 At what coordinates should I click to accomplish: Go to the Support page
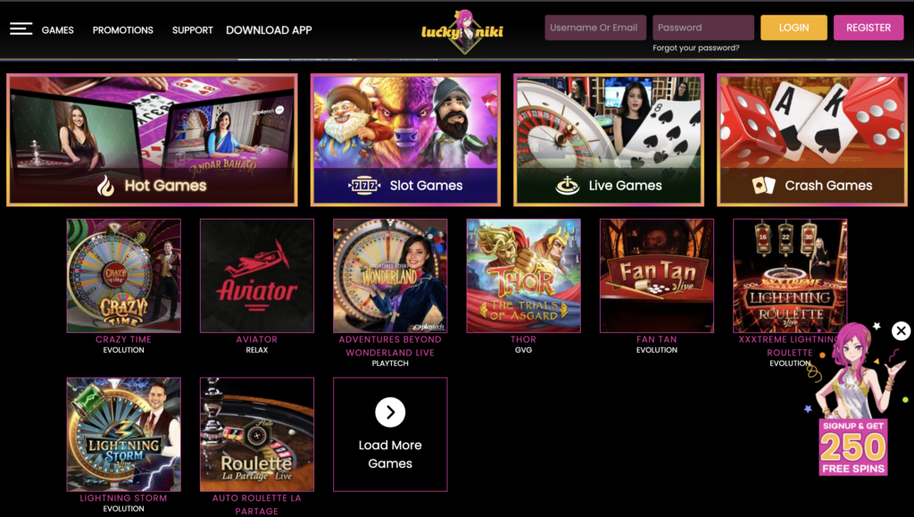pyautogui.click(x=193, y=29)
